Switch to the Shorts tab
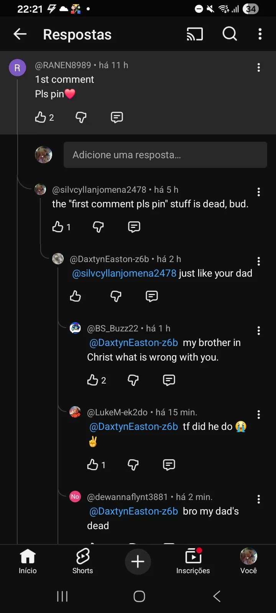Image resolution: width=276 pixels, height=613 pixels. 83,561
